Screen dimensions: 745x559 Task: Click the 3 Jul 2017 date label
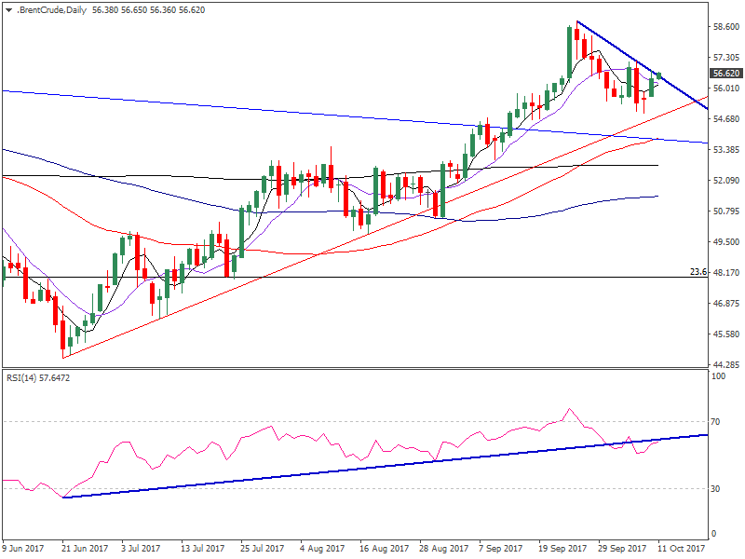tap(141, 548)
